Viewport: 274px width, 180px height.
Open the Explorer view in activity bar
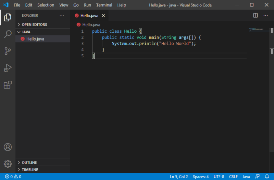8,18
